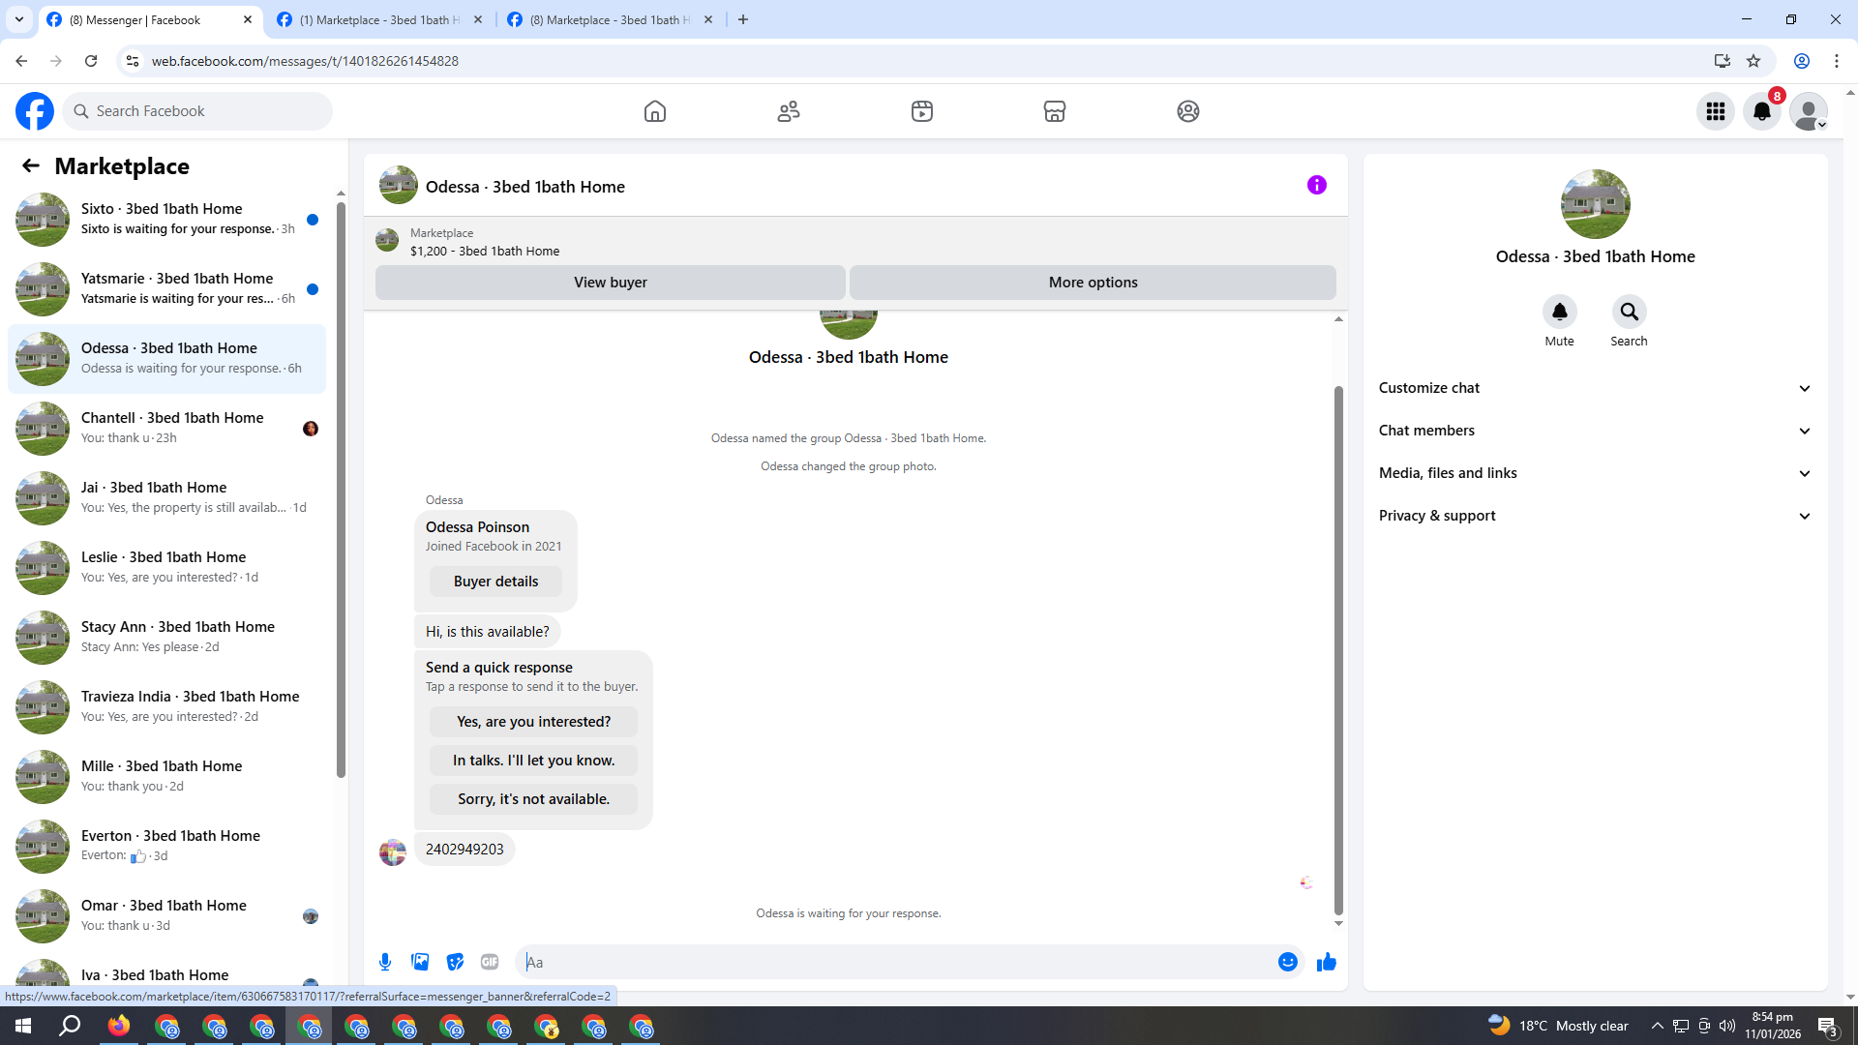Open Windows Start menu
The width and height of the screenshot is (1858, 1045).
pos(23,1026)
